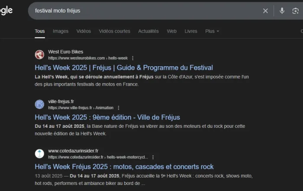Open Hell's Week 2025 Guide & Programme link

click(x=124, y=68)
